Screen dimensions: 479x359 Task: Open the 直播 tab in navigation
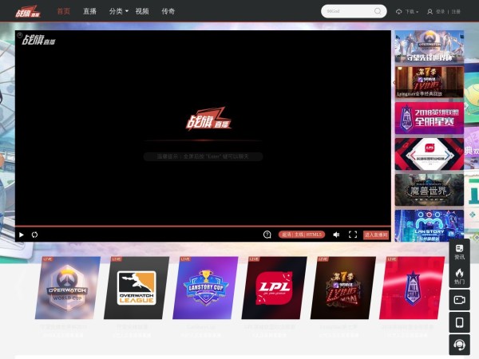point(89,12)
